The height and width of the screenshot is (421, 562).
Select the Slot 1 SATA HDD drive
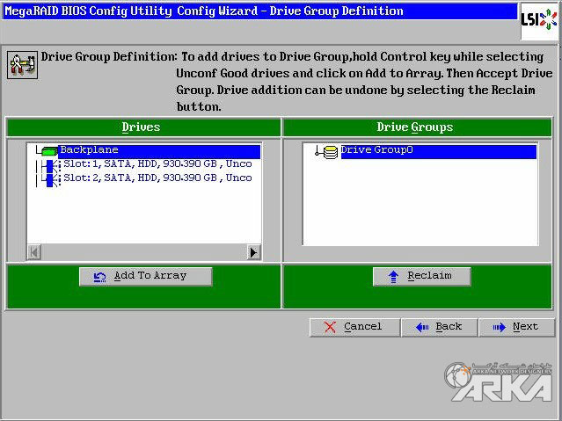pos(157,164)
